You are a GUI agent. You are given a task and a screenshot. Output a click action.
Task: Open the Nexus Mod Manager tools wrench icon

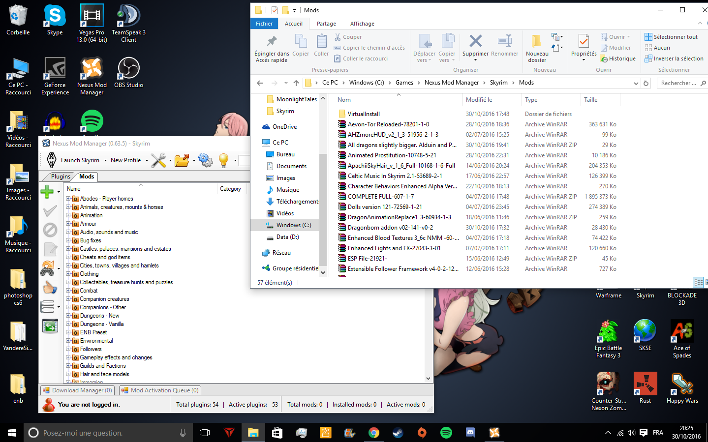tap(158, 160)
